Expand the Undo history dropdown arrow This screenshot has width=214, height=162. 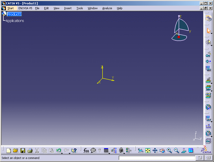click(62, 154)
